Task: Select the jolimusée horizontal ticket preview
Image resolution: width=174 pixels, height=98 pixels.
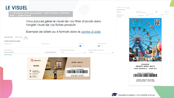Action: (x=59, y=68)
